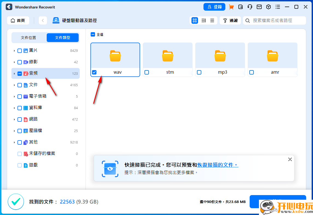Switch to the 文件位置 tab

29,37
